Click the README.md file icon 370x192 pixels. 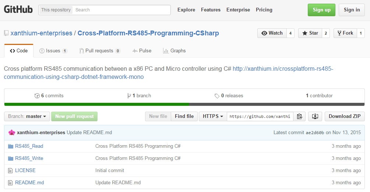tap(10, 183)
